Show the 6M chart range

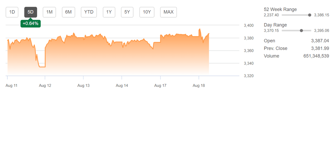69,12
